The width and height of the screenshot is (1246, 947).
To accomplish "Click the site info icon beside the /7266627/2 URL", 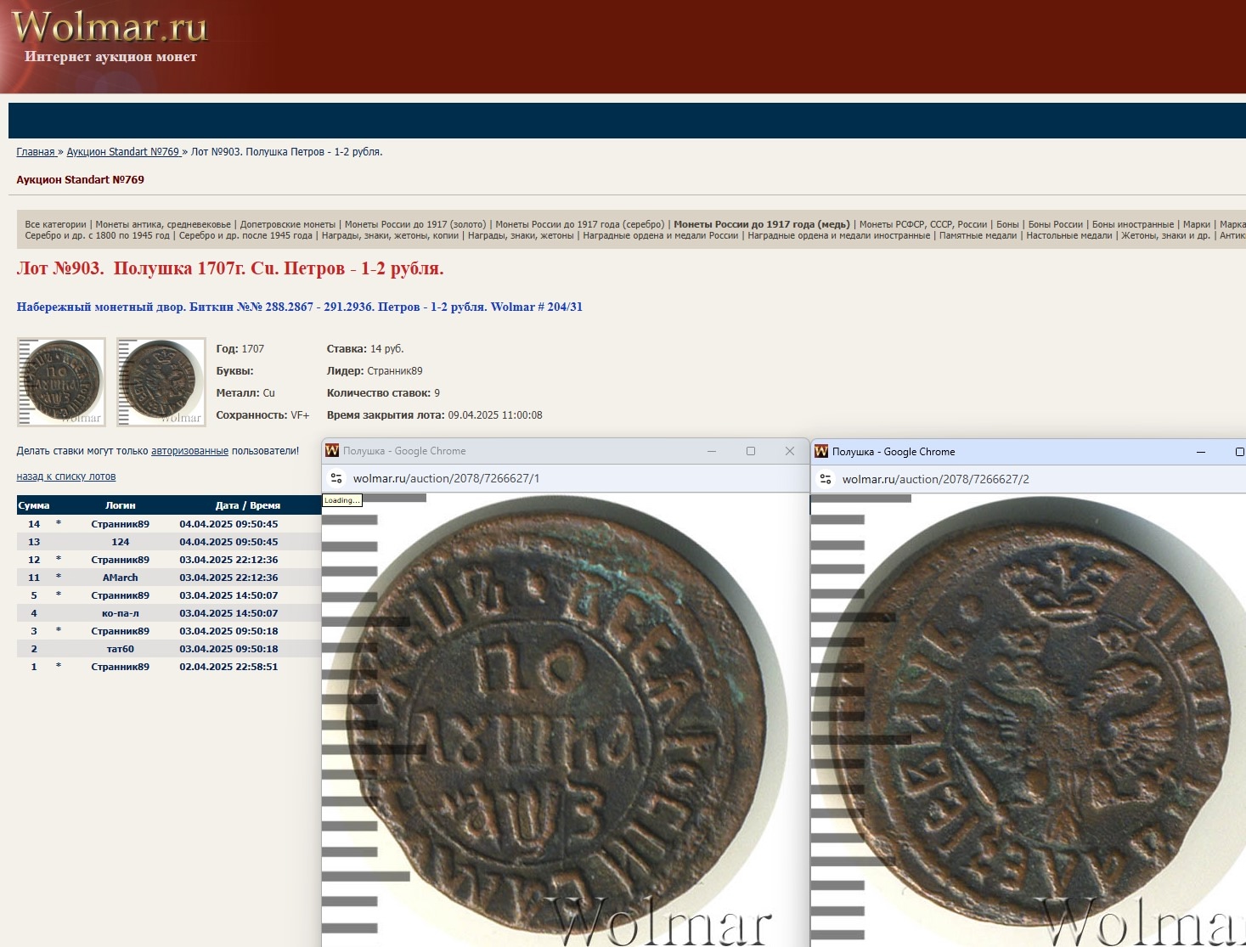I will point(826,479).
